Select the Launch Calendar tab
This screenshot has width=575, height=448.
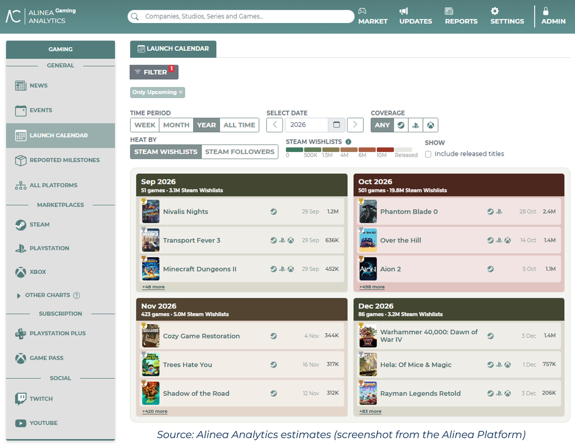[173, 49]
